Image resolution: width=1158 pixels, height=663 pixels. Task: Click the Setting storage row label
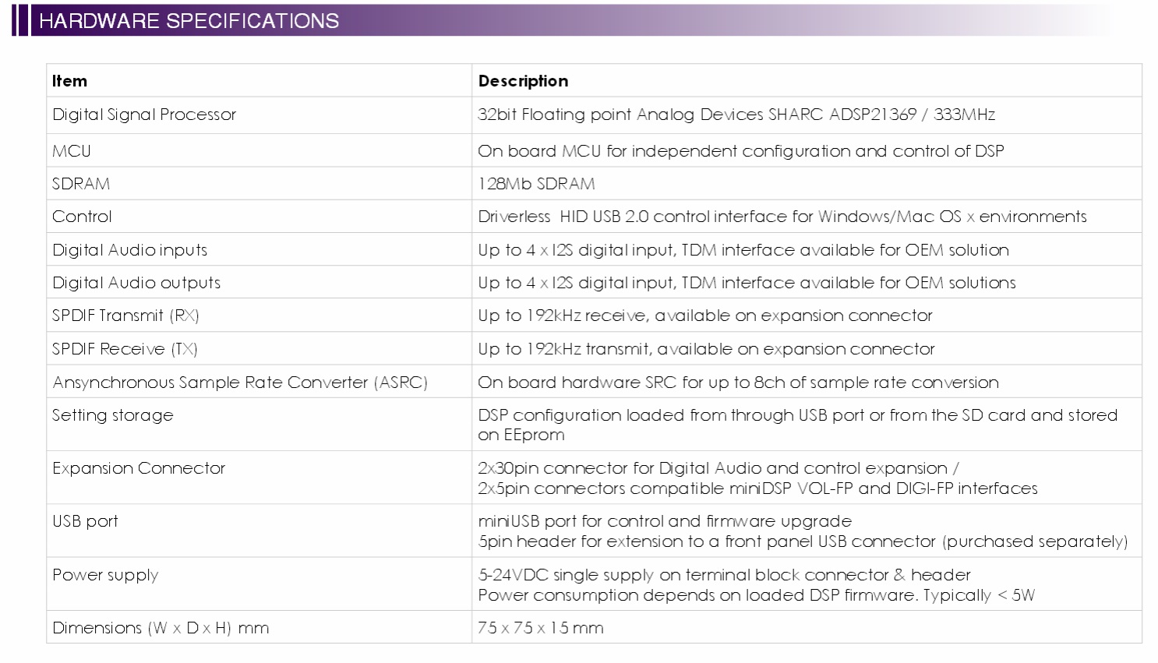(x=113, y=415)
